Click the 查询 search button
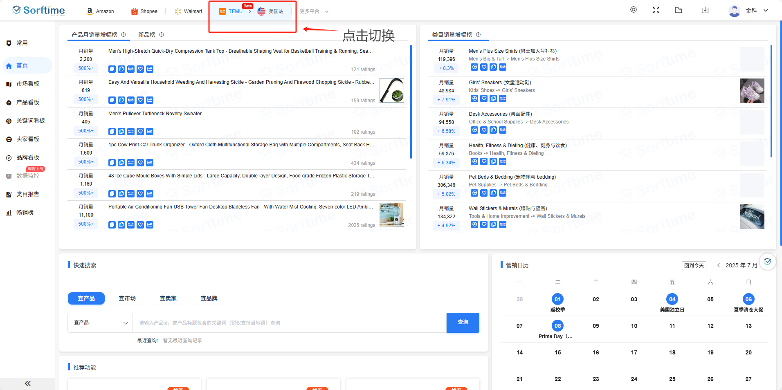This screenshot has height=390, width=782. point(462,323)
